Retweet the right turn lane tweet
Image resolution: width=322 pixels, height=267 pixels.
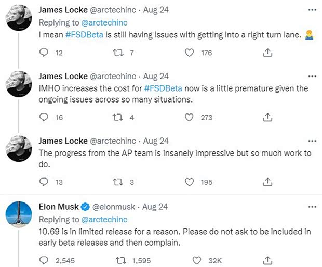(x=117, y=52)
